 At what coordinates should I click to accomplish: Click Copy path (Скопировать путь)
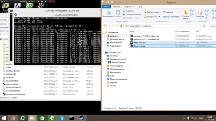(132, 14)
